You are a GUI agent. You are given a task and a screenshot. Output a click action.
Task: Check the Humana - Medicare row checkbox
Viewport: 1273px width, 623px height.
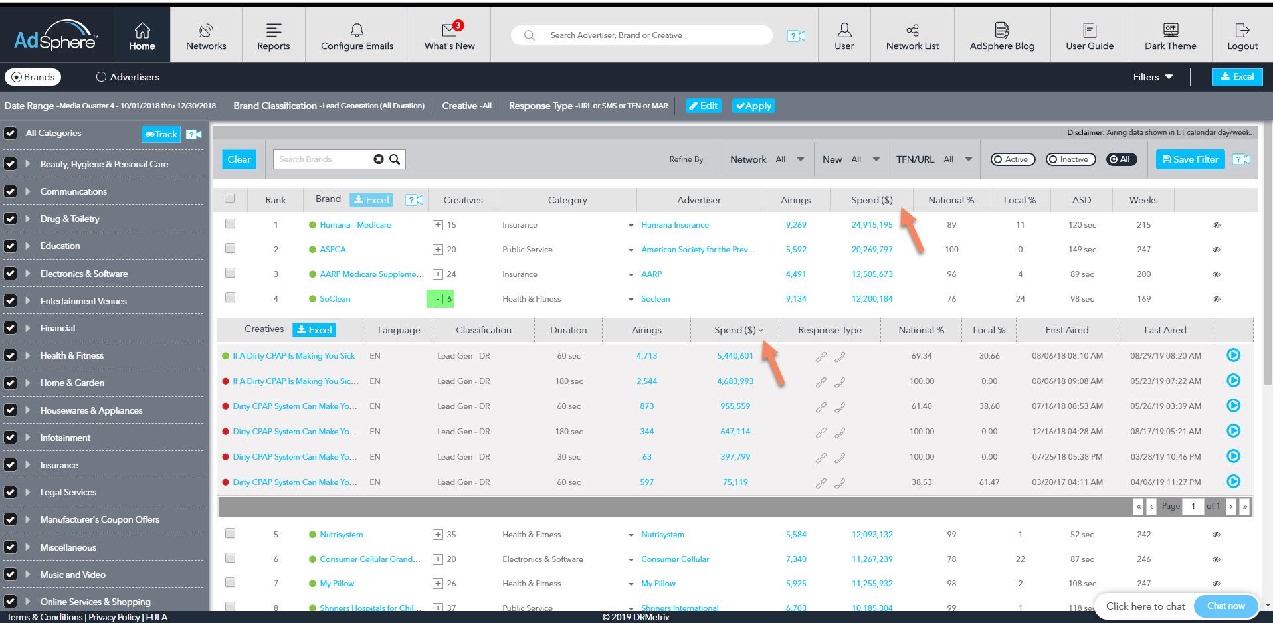230,224
